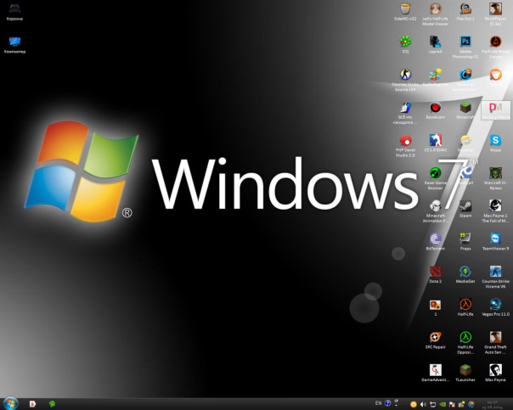Launch Half-Life Opposing Force green lambda
This screenshot has height=410, width=513.
point(465,342)
